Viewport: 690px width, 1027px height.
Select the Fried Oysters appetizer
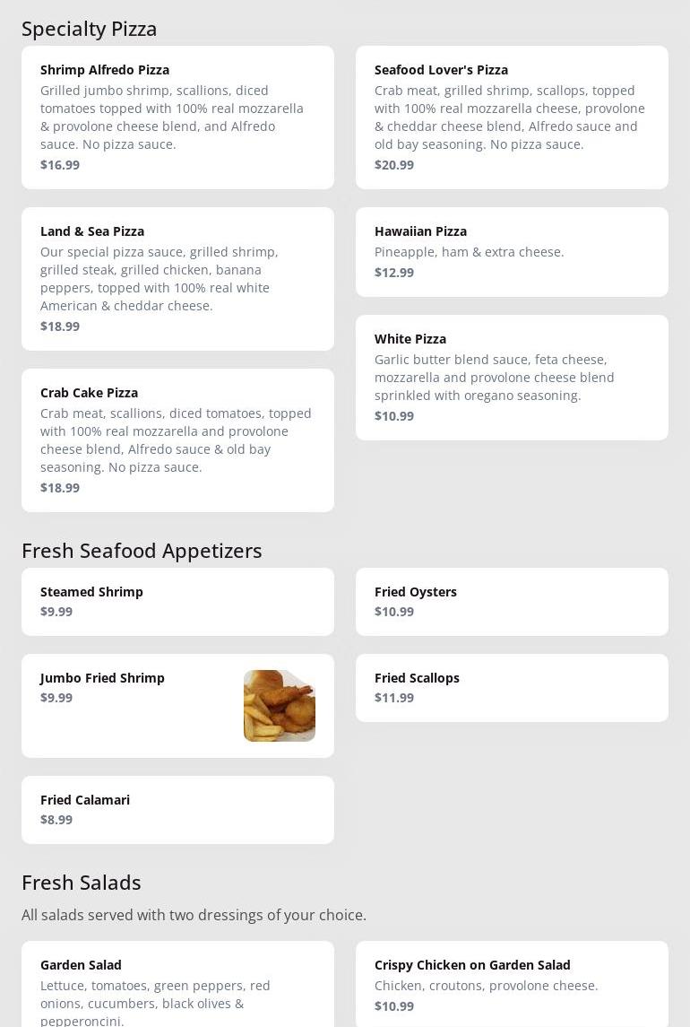512,601
